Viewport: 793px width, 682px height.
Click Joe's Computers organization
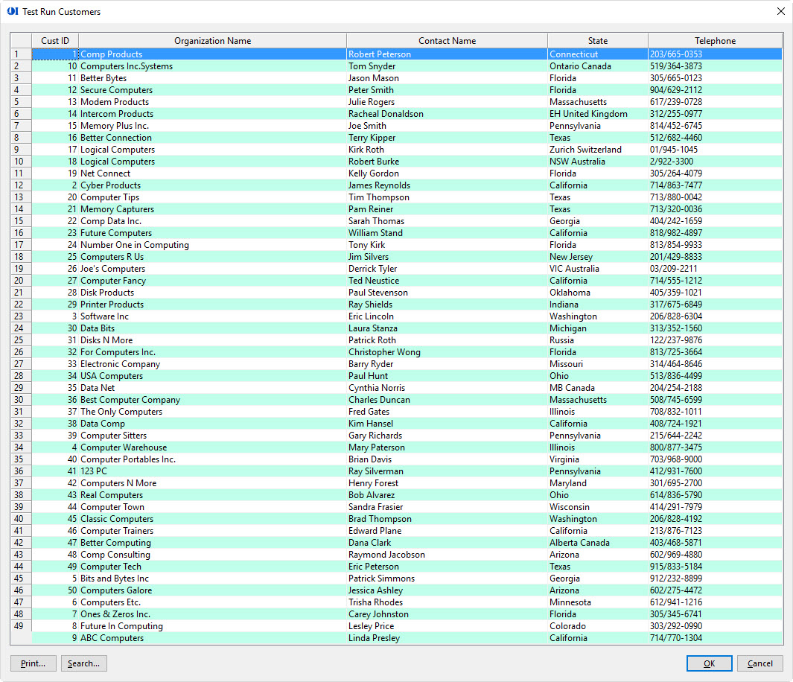point(212,269)
